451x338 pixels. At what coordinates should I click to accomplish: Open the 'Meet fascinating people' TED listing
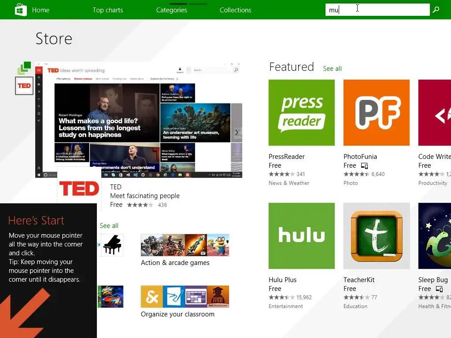coord(144,196)
